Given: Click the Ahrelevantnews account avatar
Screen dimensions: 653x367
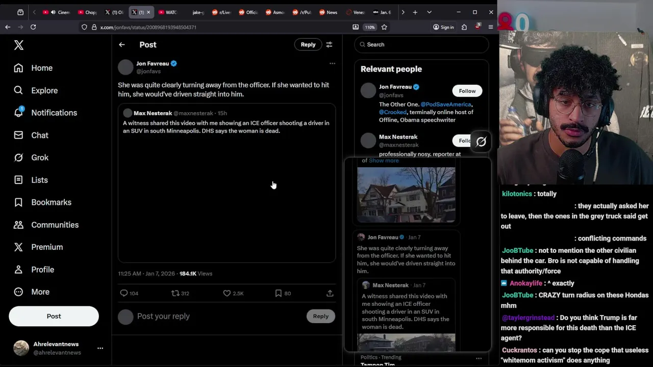Looking at the screenshot, I should (x=21, y=348).
